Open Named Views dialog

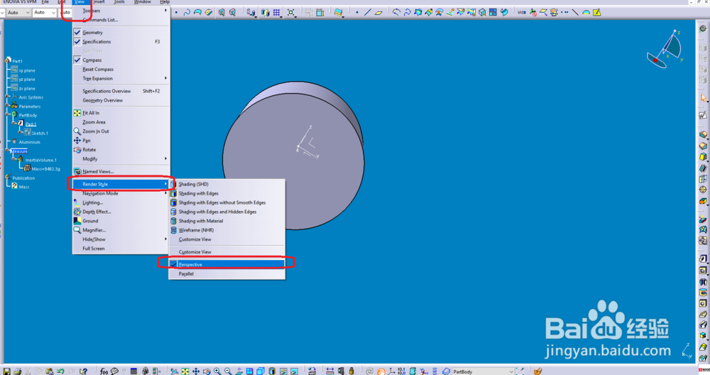[121, 172]
